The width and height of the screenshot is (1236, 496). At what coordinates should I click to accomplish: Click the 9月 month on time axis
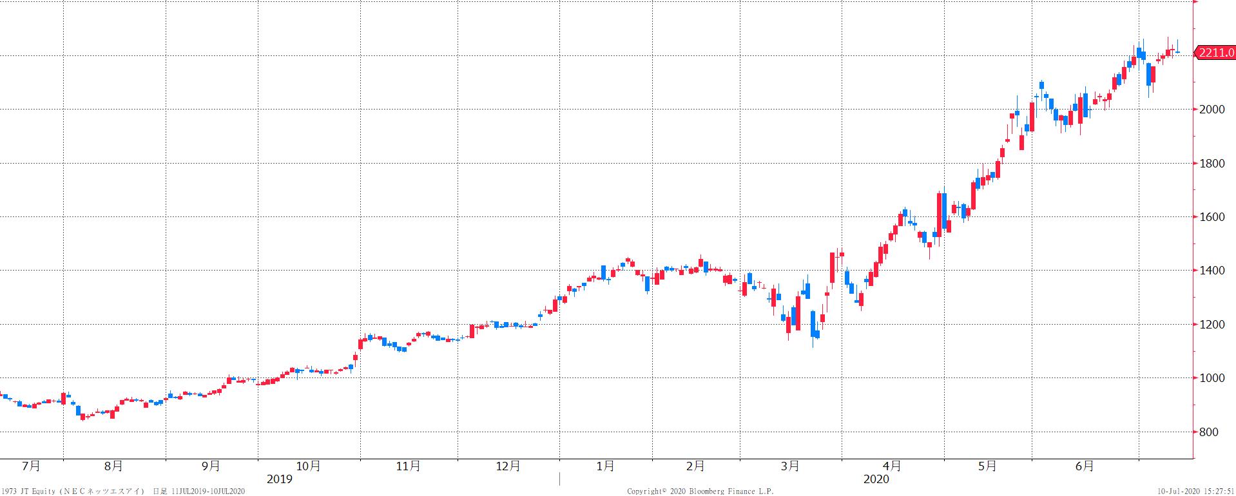[x=211, y=466]
